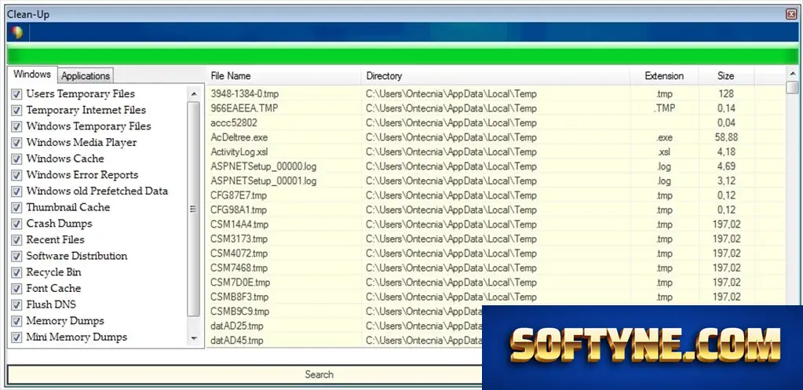The height and width of the screenshot is (390, 803).
Task: Click up arrow of category list scrollbar
Action: tap(194, 93)
